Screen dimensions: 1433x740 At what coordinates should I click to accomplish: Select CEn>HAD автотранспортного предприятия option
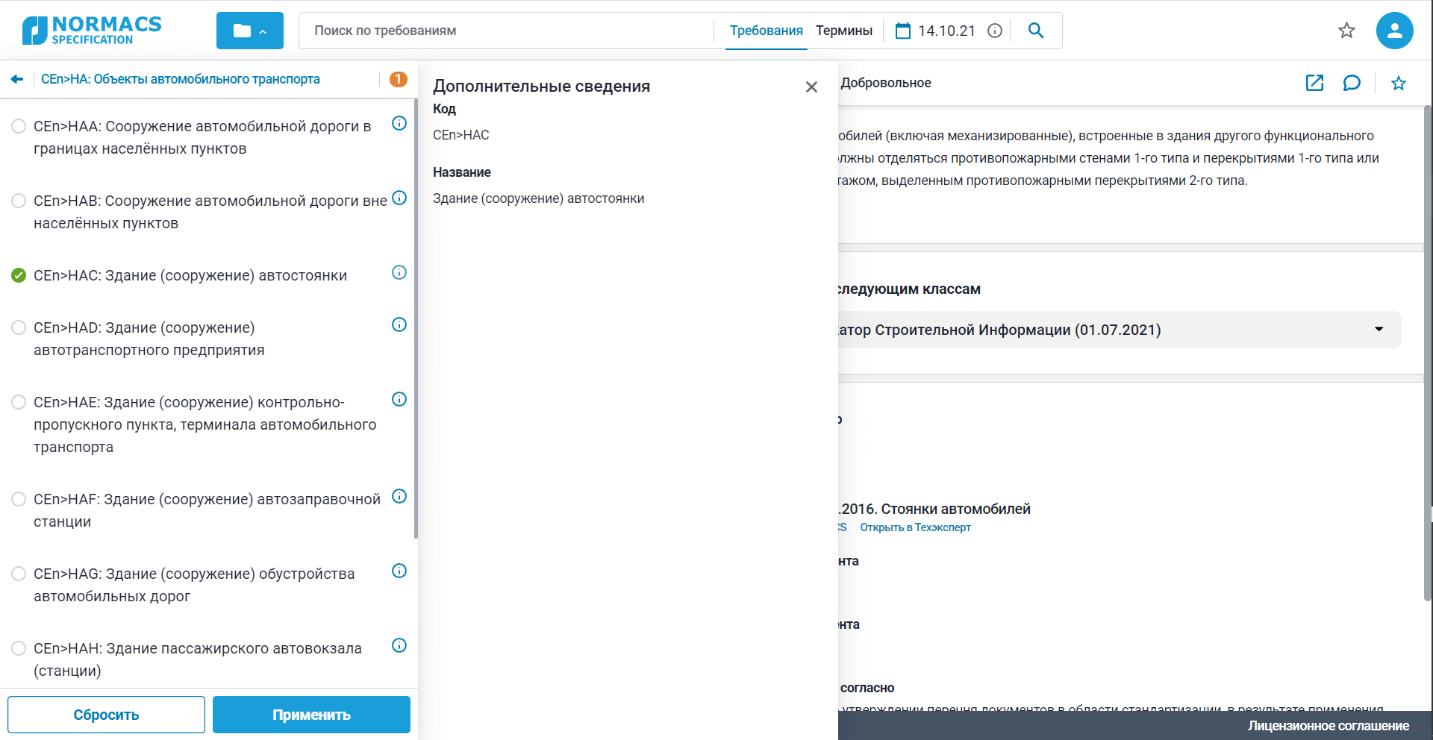19,327
